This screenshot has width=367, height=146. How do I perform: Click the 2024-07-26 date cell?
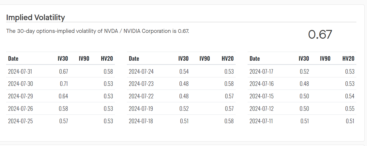20,109
